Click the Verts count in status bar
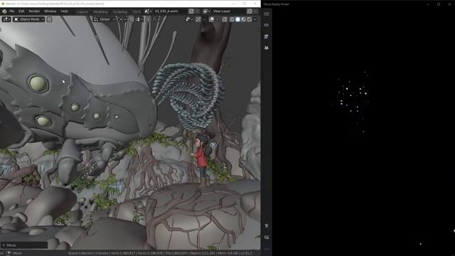The width and height of the screenshot is (455, 256). [x=122, y=253]
